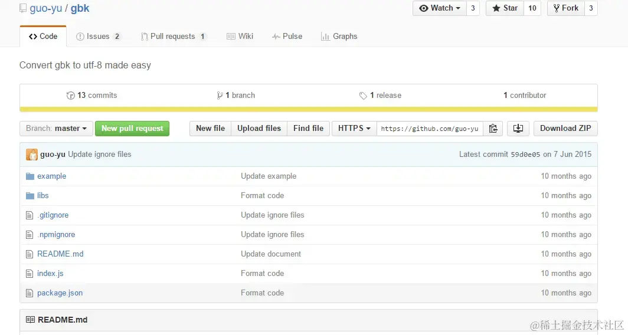Star the gbk repository
This screenshot has height=335, width=628.
pyautogui.click(x=505, y=8)
